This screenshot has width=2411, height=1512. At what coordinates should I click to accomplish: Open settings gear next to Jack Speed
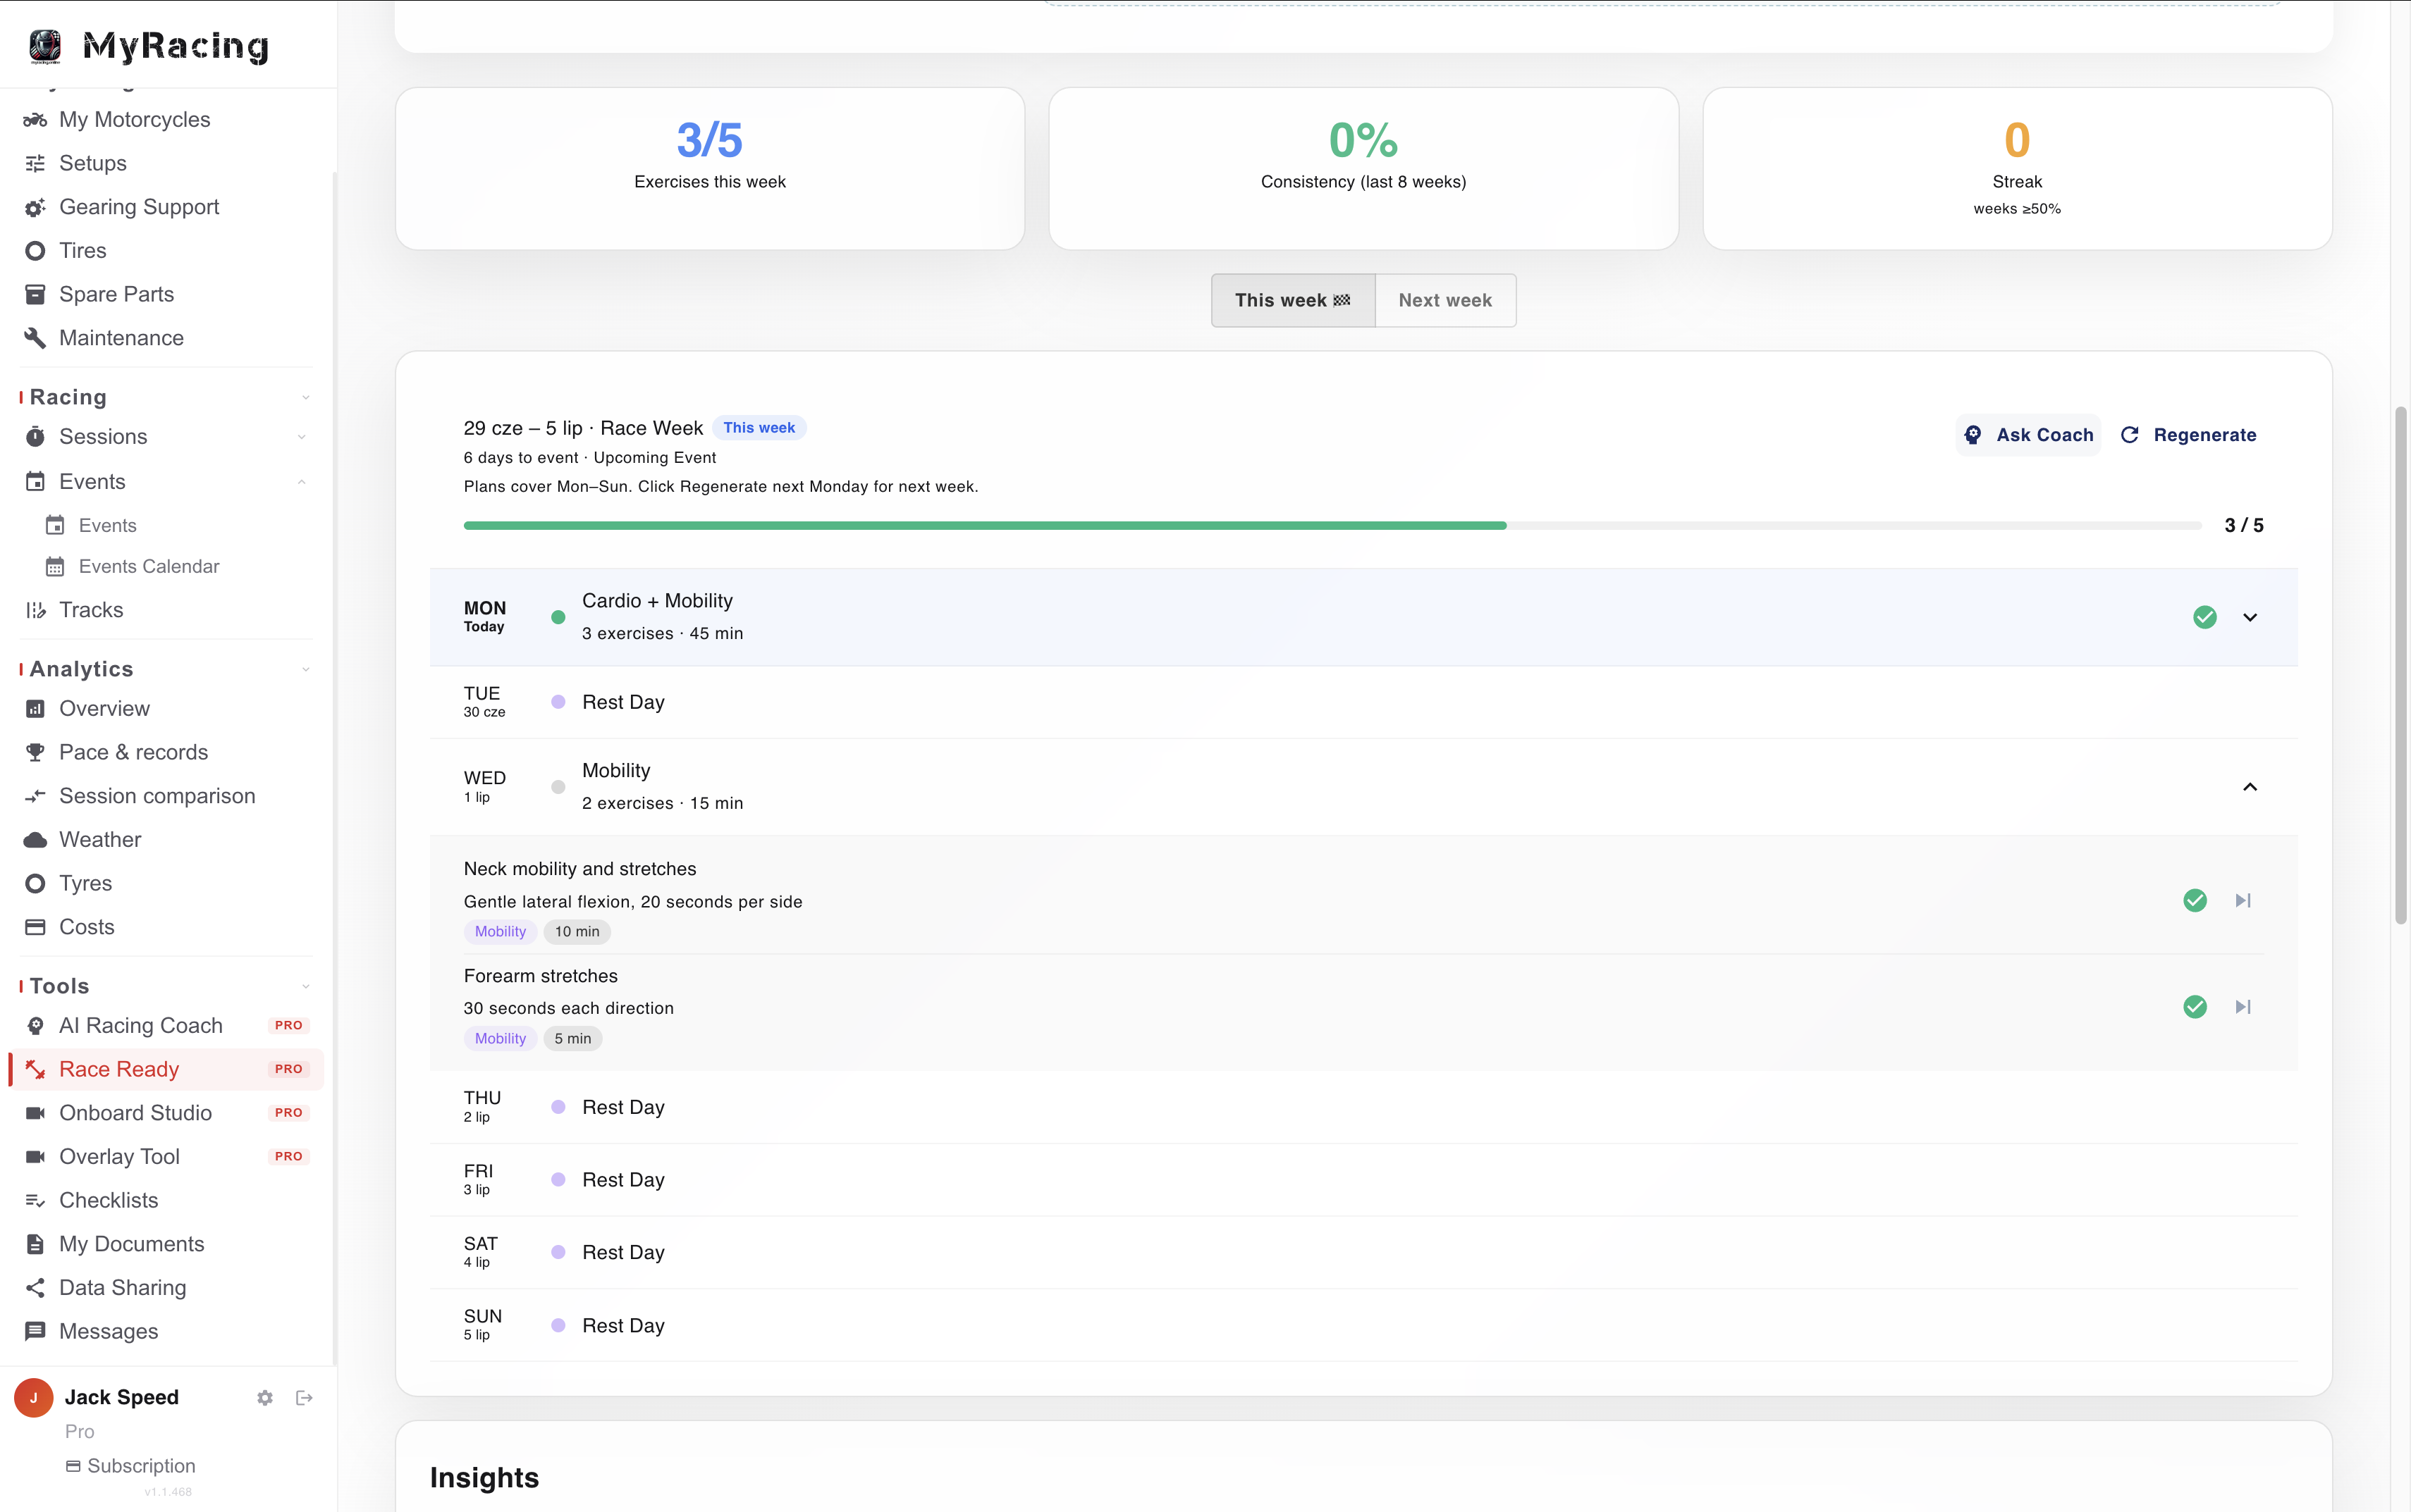(x=264, y=1398)
